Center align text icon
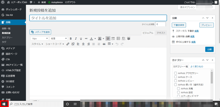 coord(83,44)
